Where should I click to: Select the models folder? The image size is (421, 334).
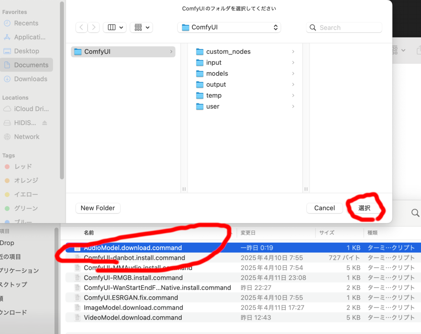click(217, 74)
